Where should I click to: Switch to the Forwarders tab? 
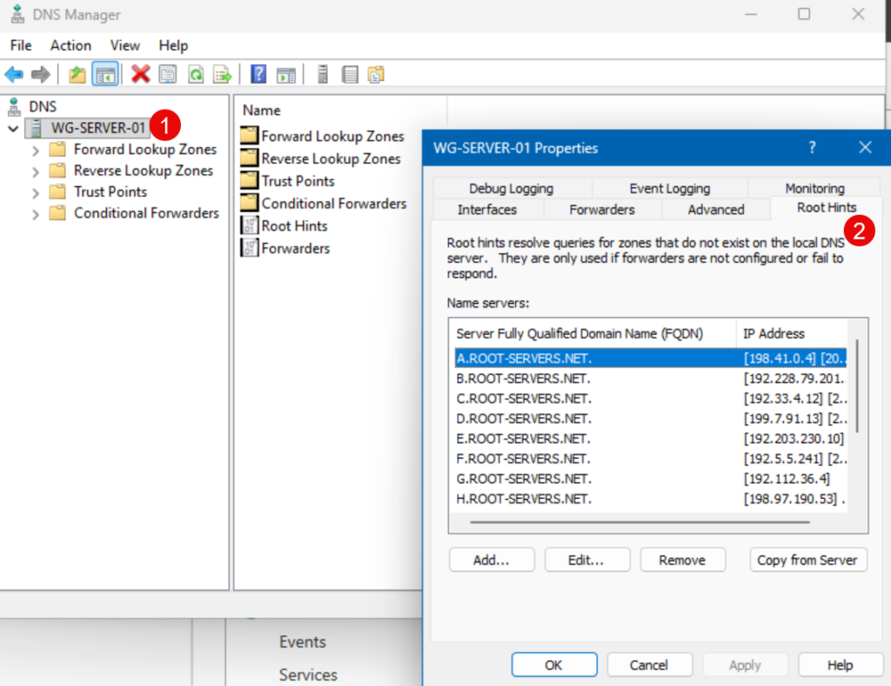pyautogui.click(x=601, y=209)
